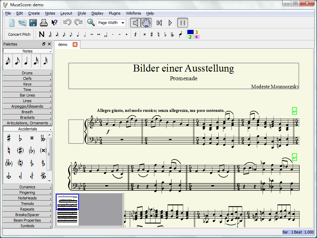Undo the last edit with the Undo icon
The height and width of the screenshot is (238, 317).
67,22
